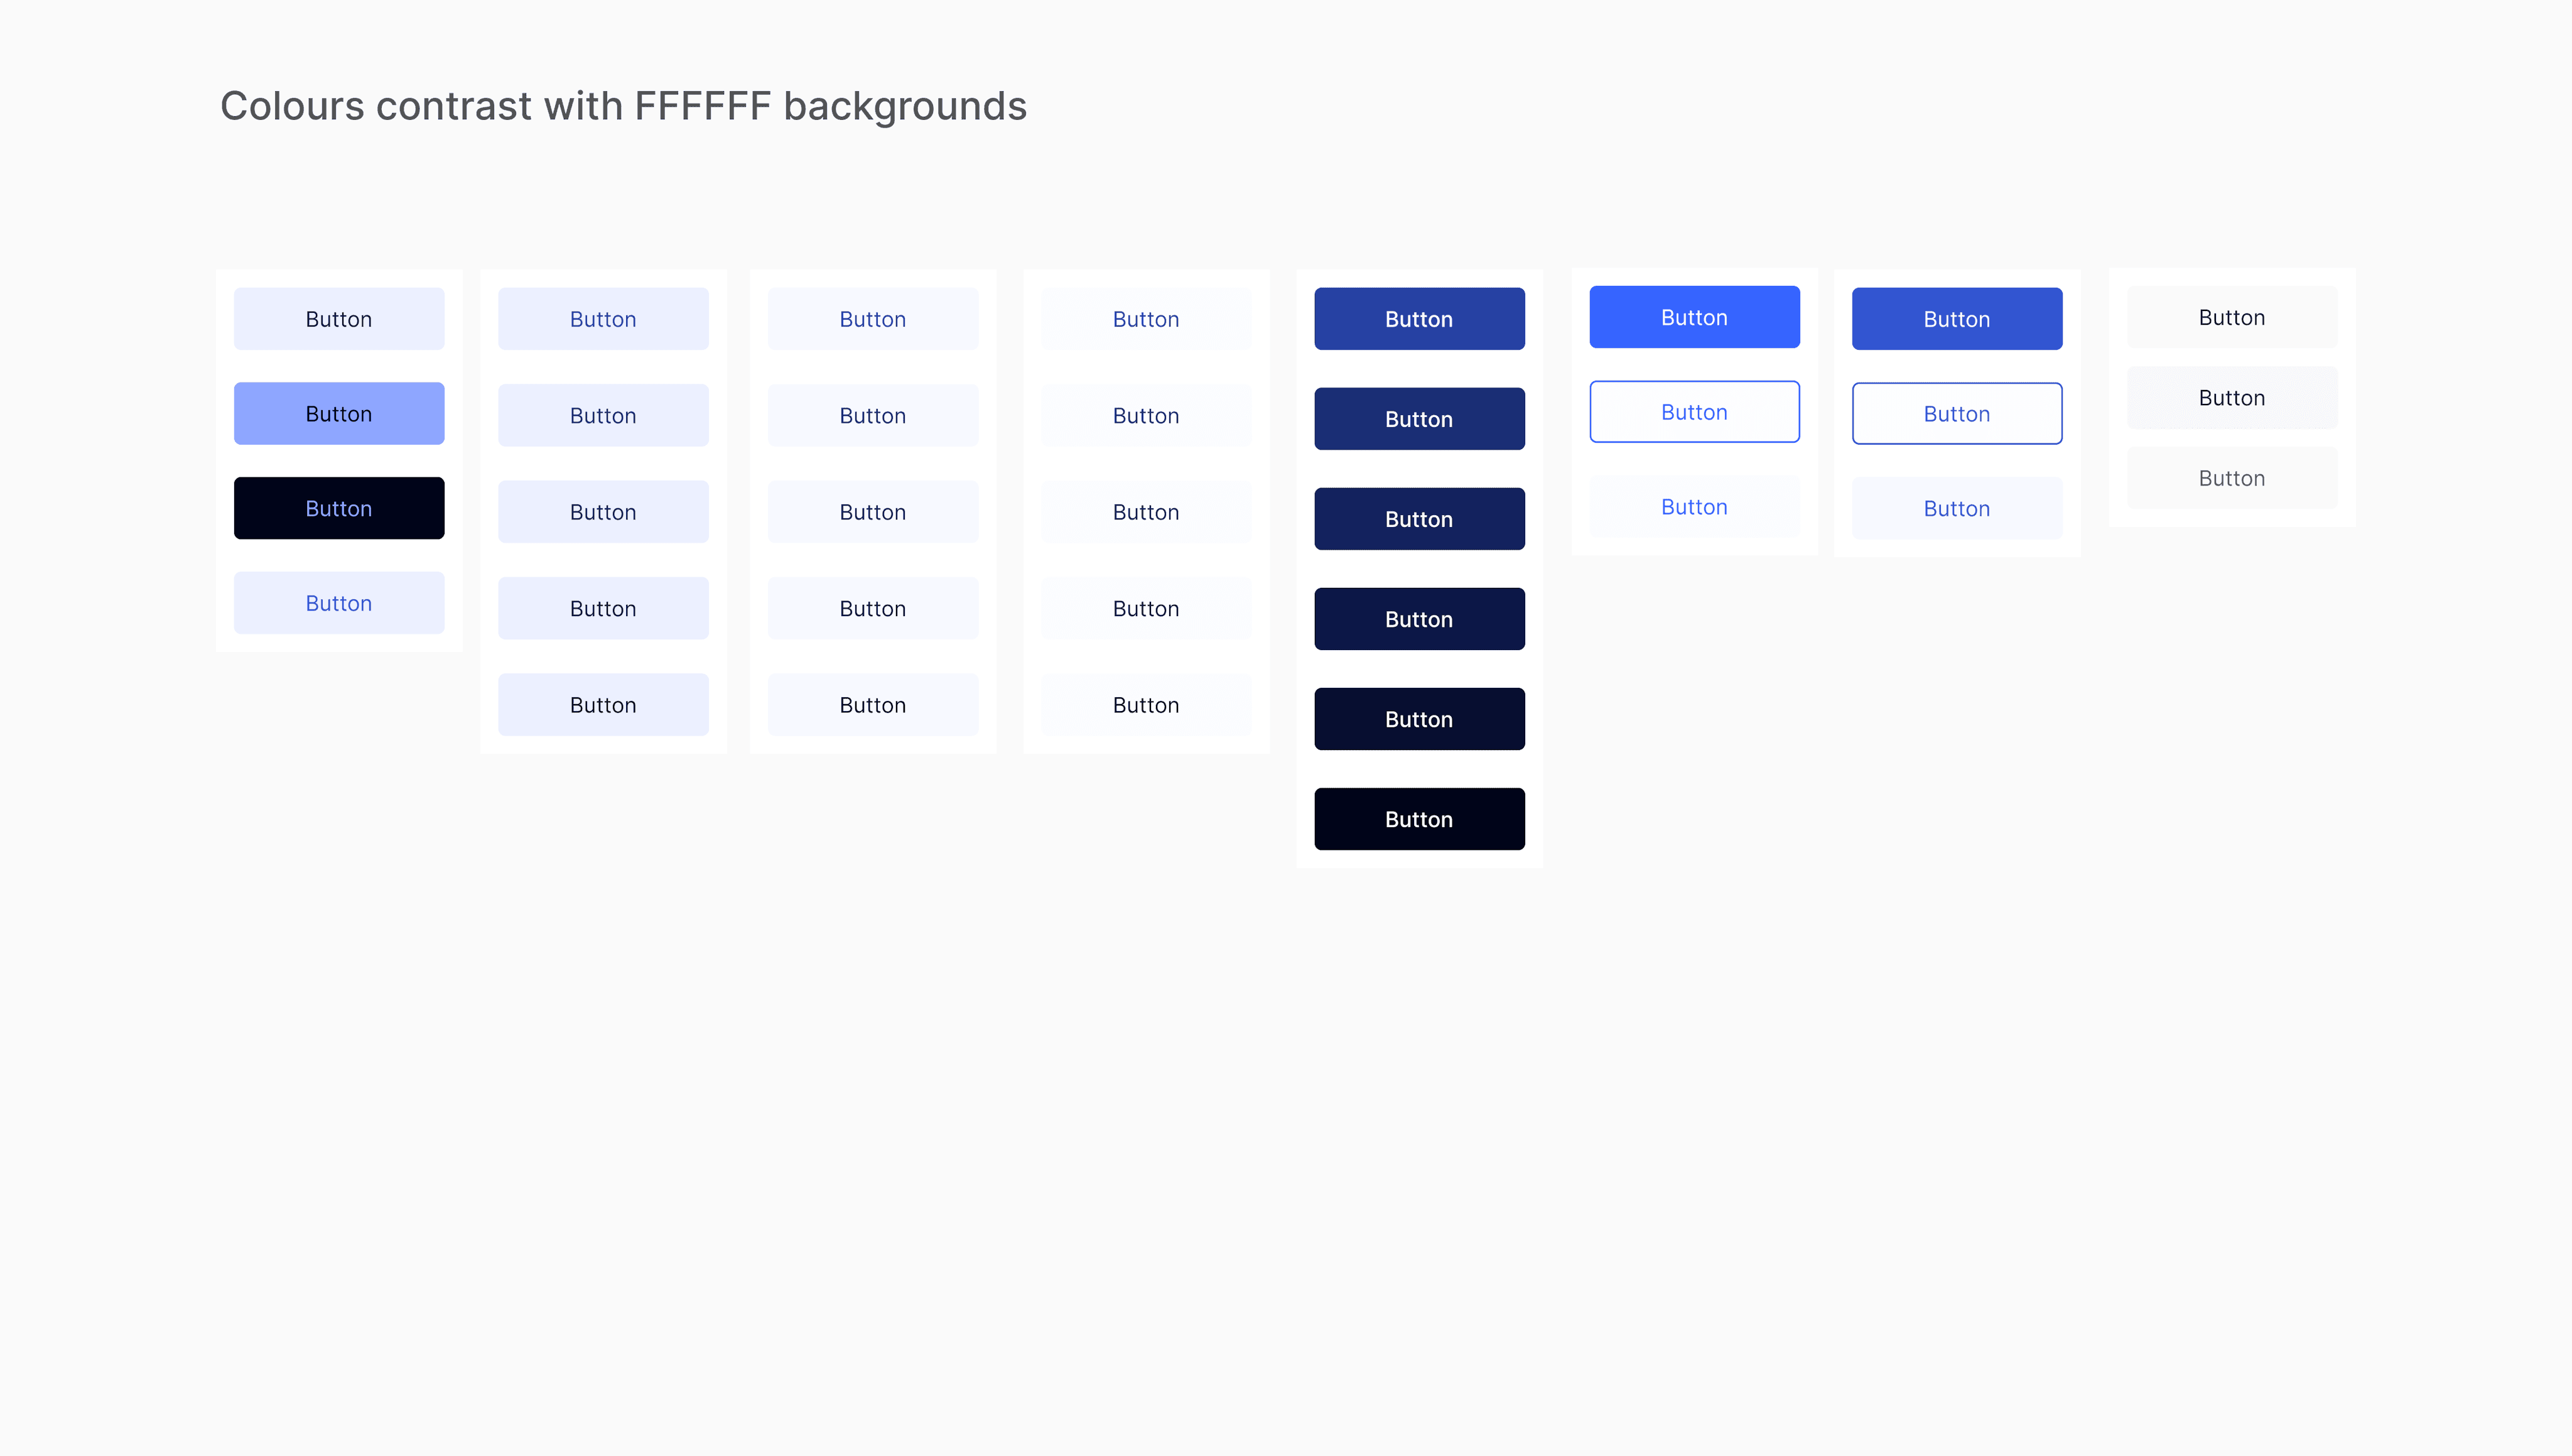Click bottom button in fourth column
Screen dimensions: 2572x1456
point(1145,705)
